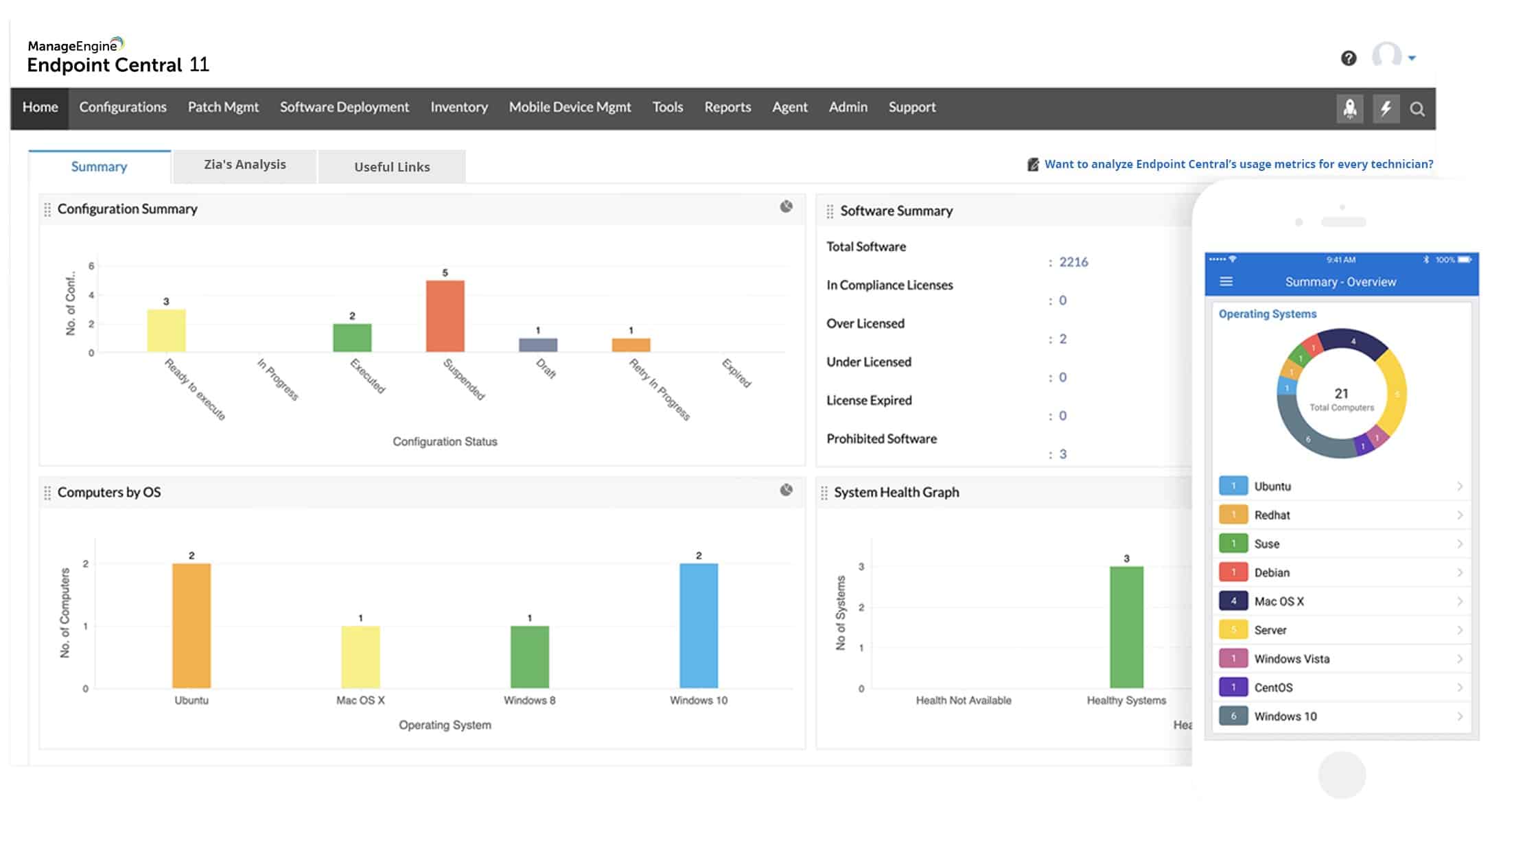Open the hamburger menu in mobile app
The image size is (1514, 842).
(1226, 282)
